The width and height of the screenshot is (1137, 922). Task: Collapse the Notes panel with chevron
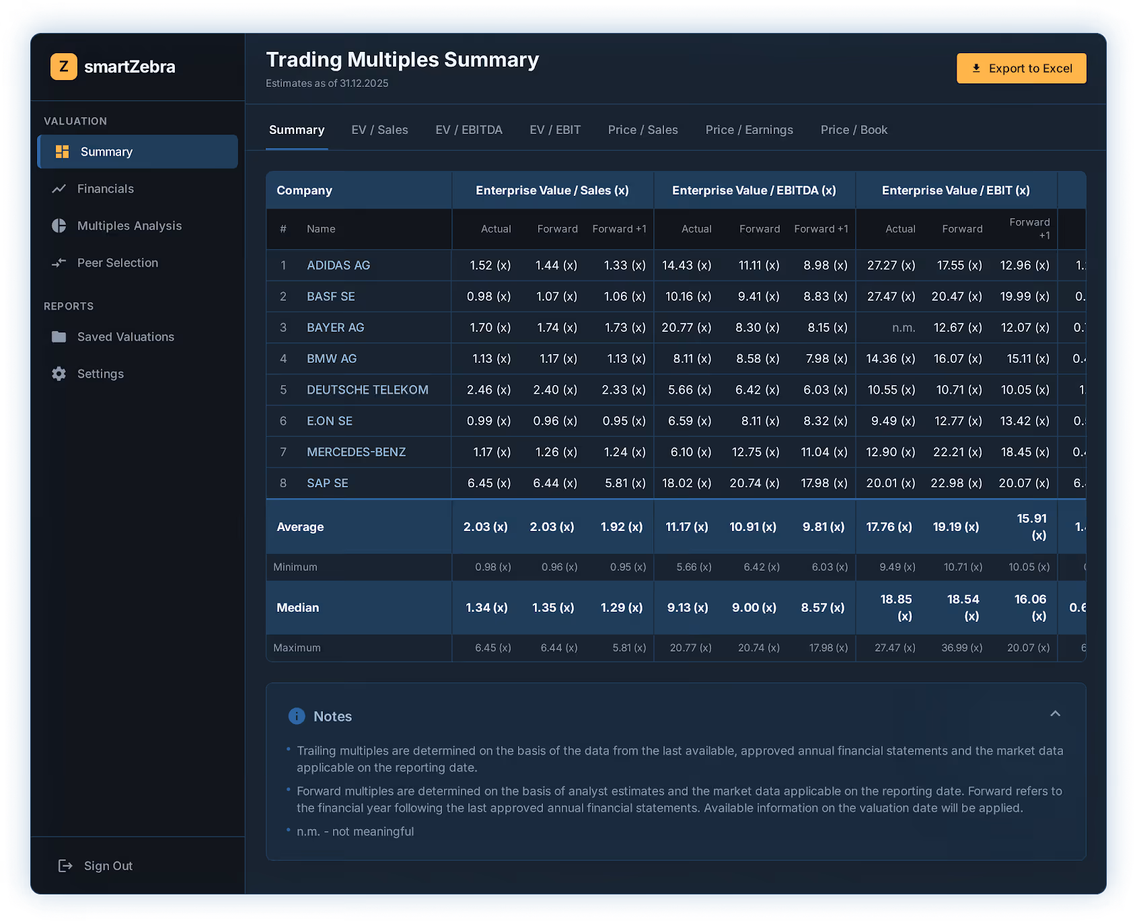(1055, 714)
